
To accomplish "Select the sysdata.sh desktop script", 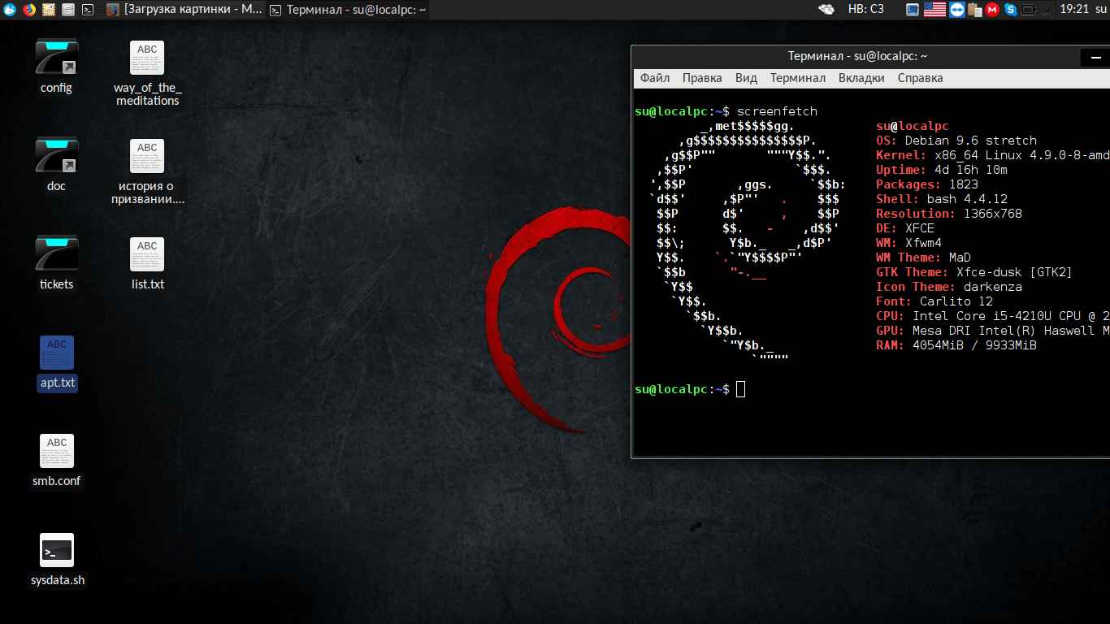I will pos(57,559).
